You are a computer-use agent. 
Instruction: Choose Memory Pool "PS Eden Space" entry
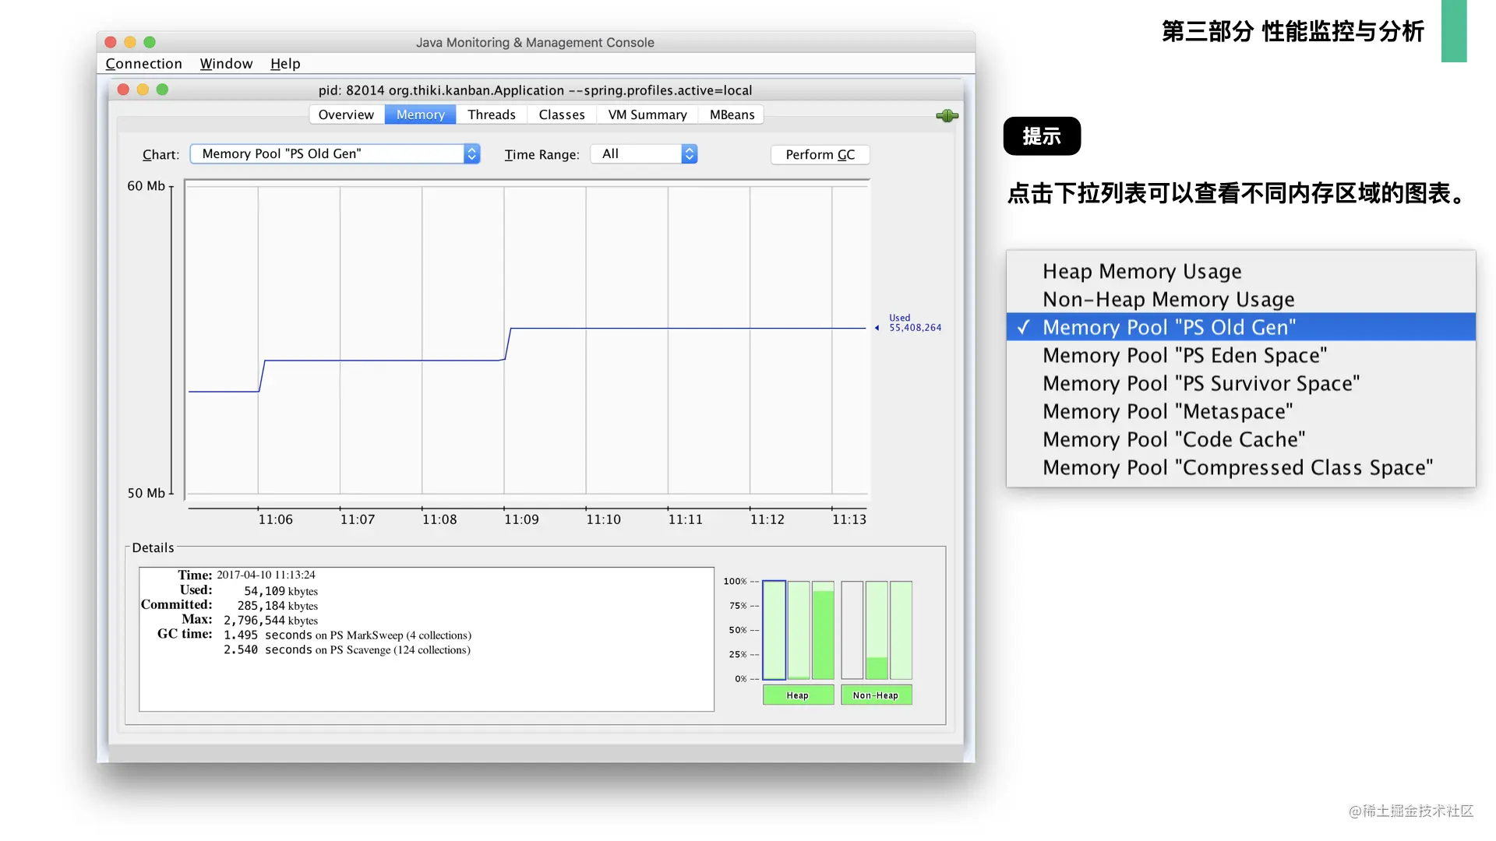1240,355
